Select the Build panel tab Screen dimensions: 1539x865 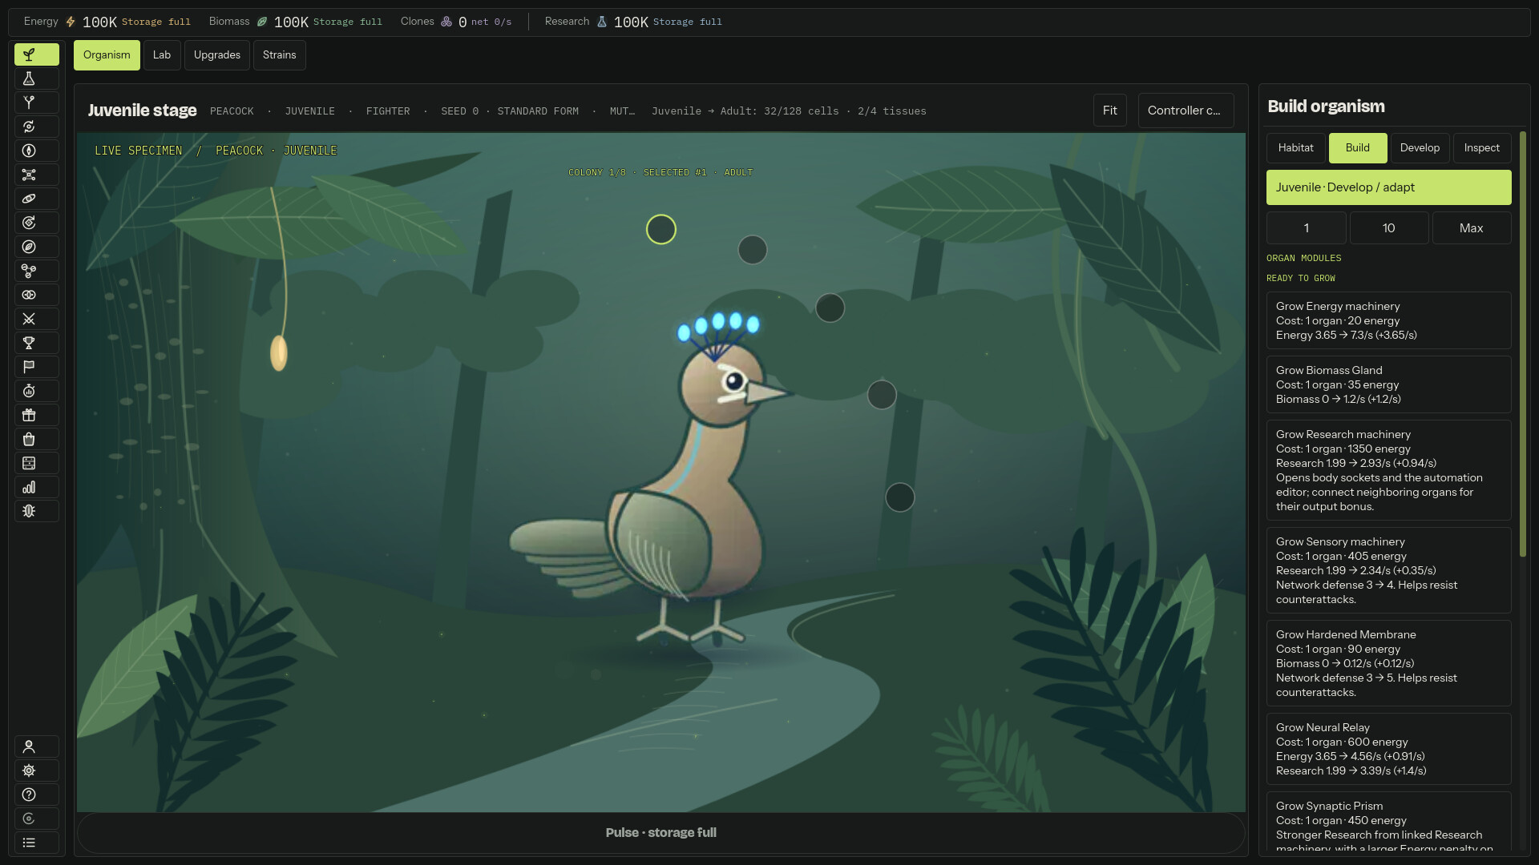point(1357,148)
